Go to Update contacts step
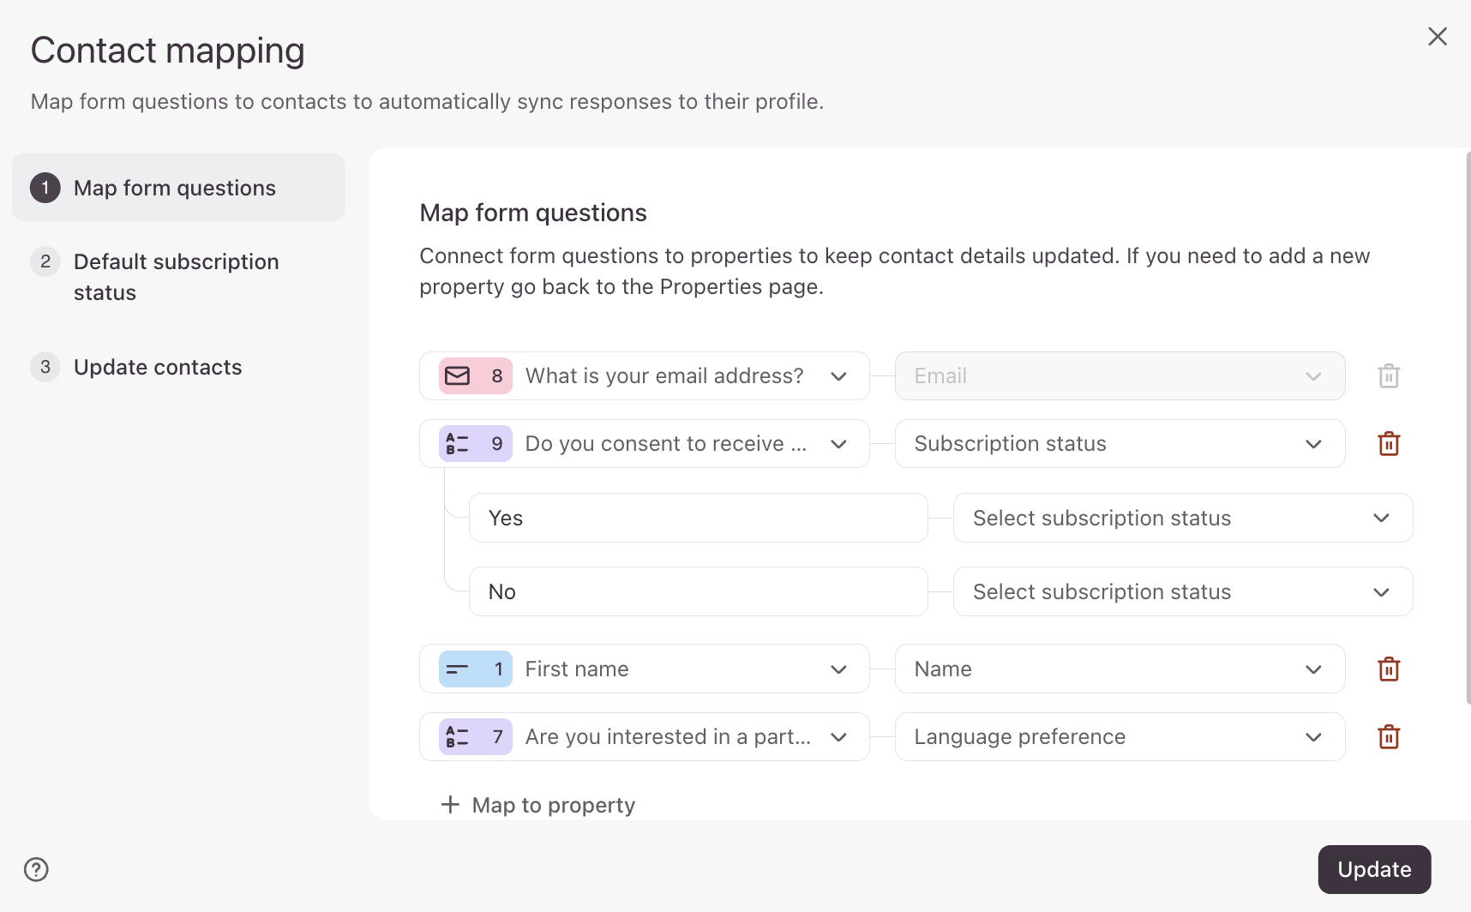This screenshot has height=912, width=1471. pos(158,368)
